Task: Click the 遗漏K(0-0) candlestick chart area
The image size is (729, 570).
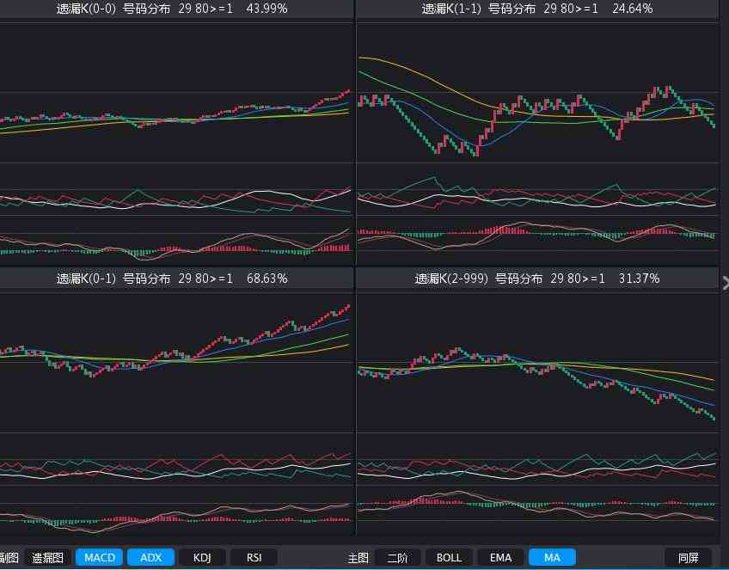Action: tap(176, 92)
